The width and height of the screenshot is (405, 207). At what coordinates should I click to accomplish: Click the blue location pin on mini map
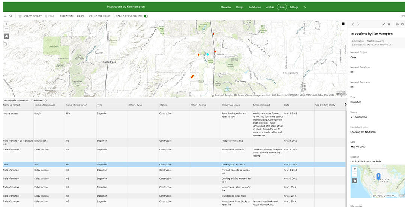pyautogui.click(x=378, y=176)
